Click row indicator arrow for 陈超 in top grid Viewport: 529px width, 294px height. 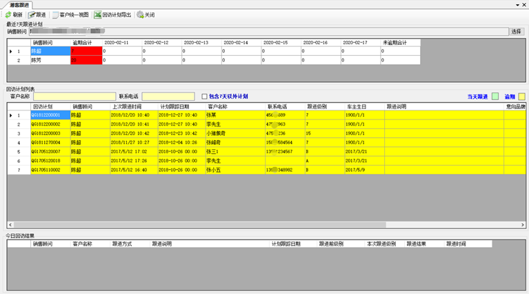pyautogui.click(x=10, y=51)
